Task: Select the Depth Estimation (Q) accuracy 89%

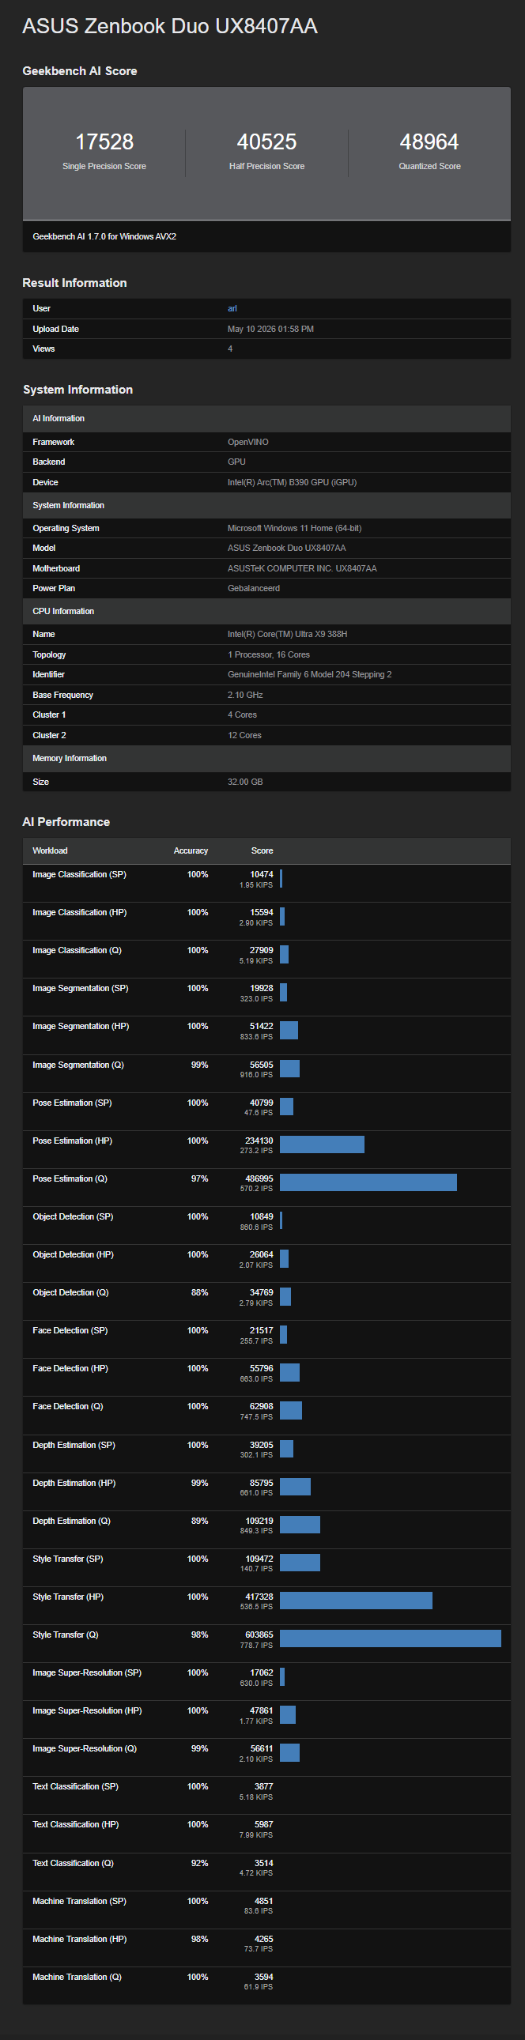Action: 199,1522
